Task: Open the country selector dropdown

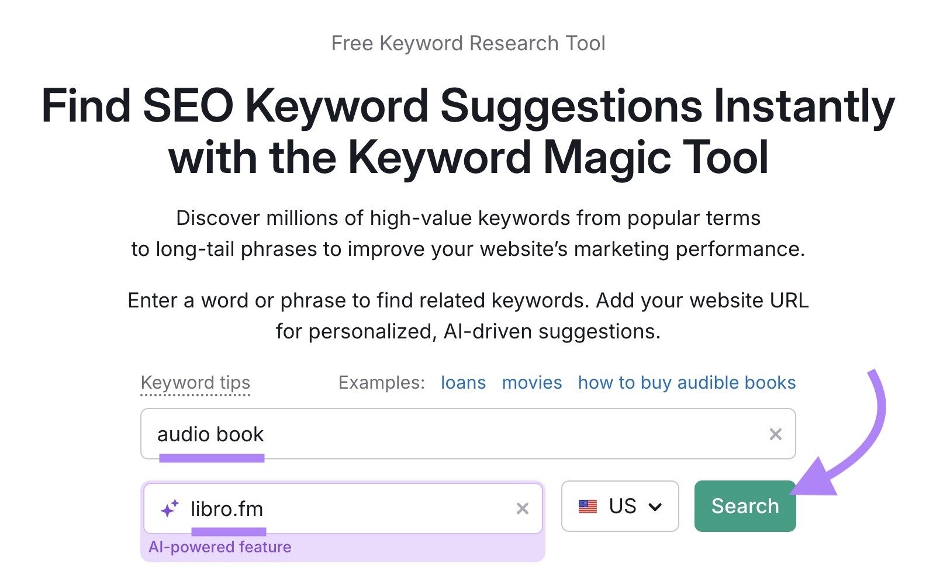Action: click(620, 506)
